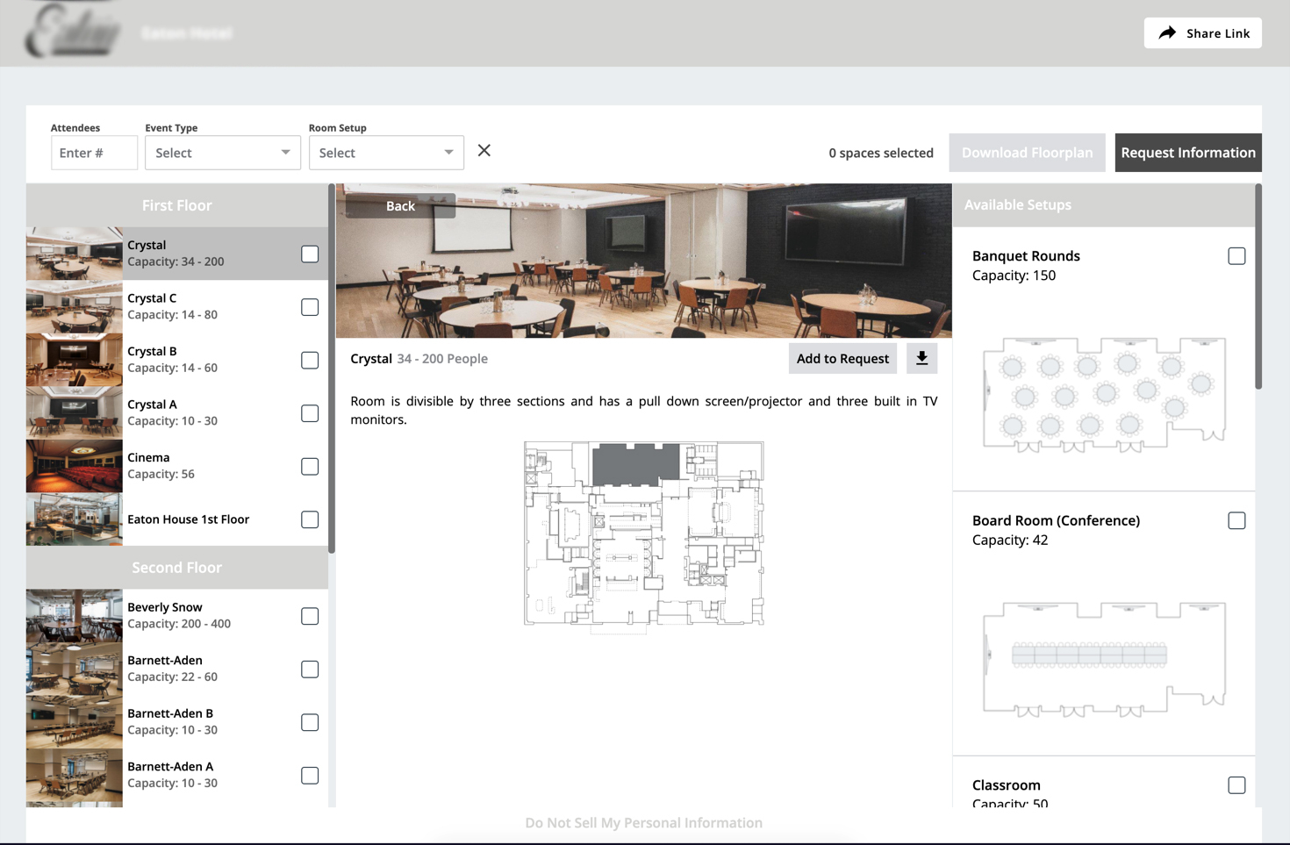Click the 'Capacity: 150' text
The image size is (1290, 845).
(x=1014, y=276)
